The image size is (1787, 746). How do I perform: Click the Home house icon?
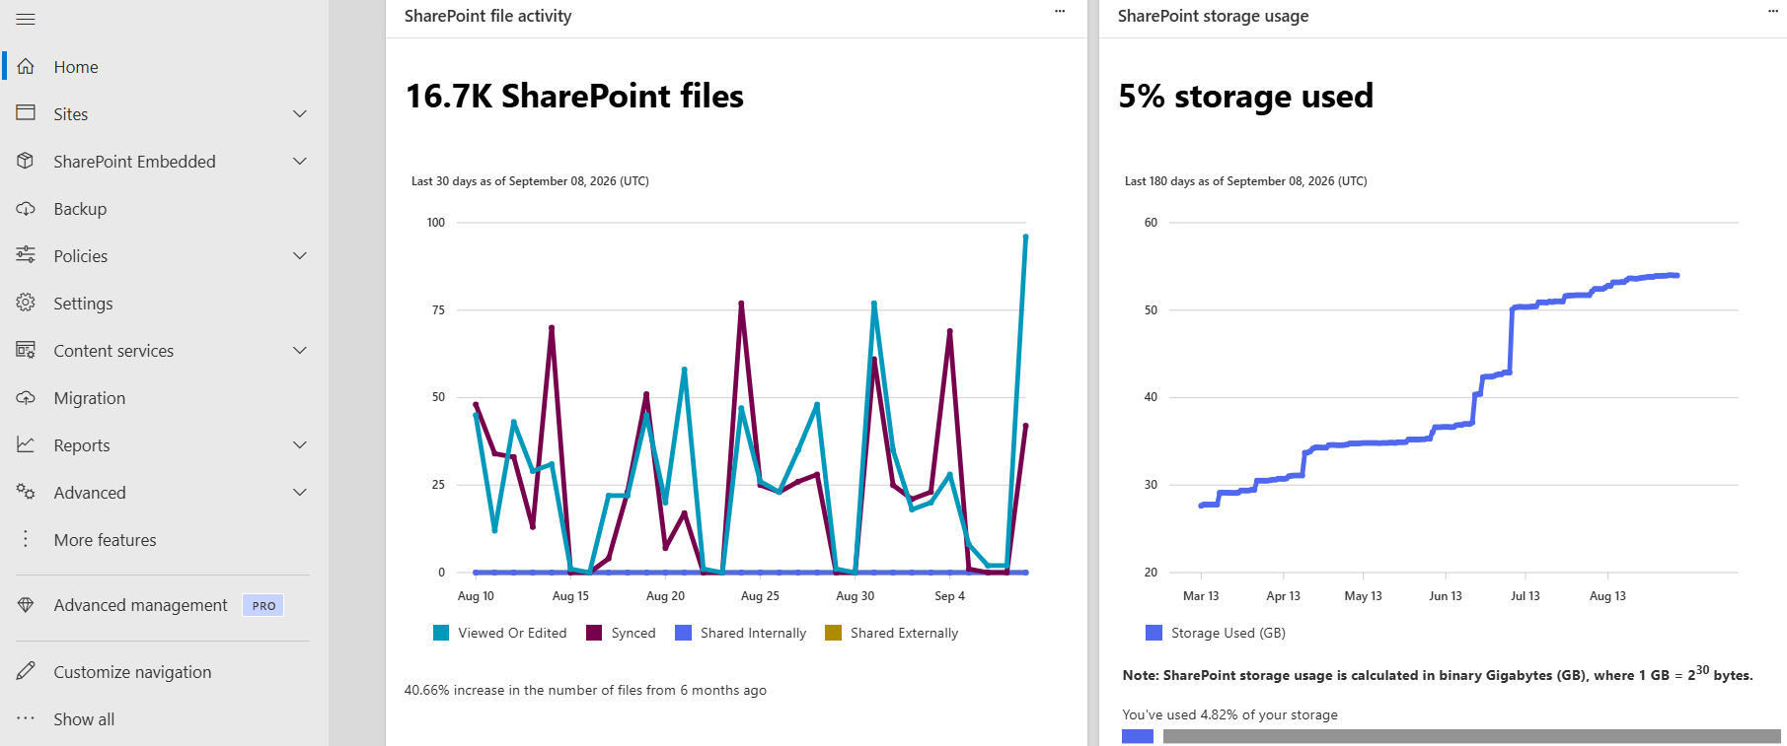click(x=26, y=66)
